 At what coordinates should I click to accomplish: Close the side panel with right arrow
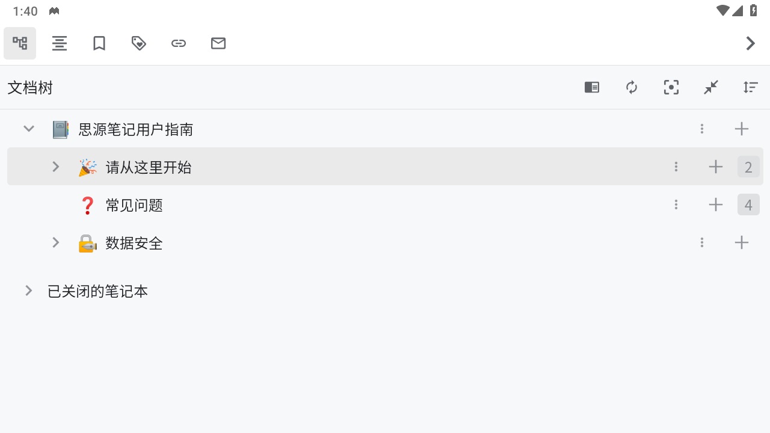(x=751, y=43)
